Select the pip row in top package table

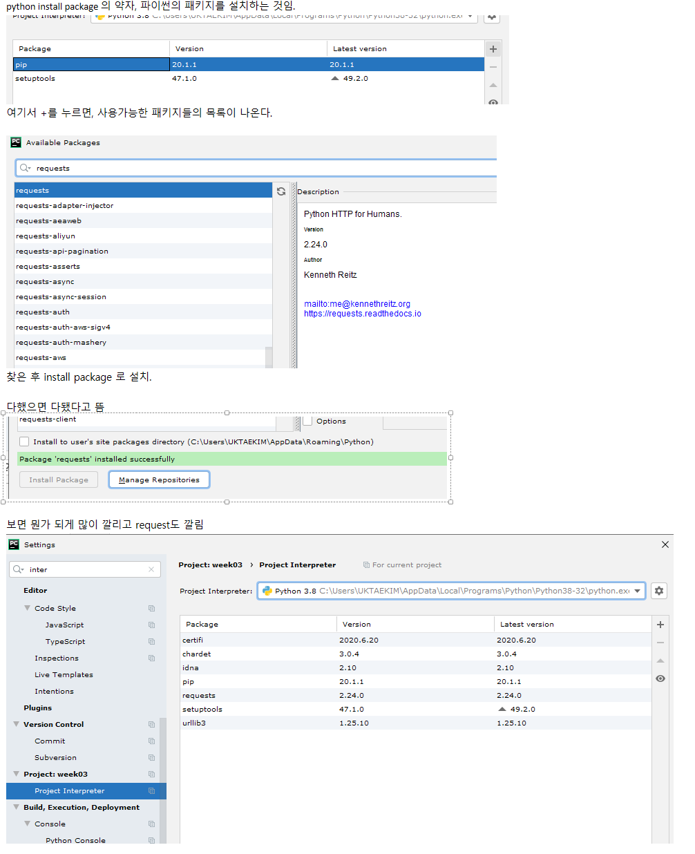(x=249, y=64)
